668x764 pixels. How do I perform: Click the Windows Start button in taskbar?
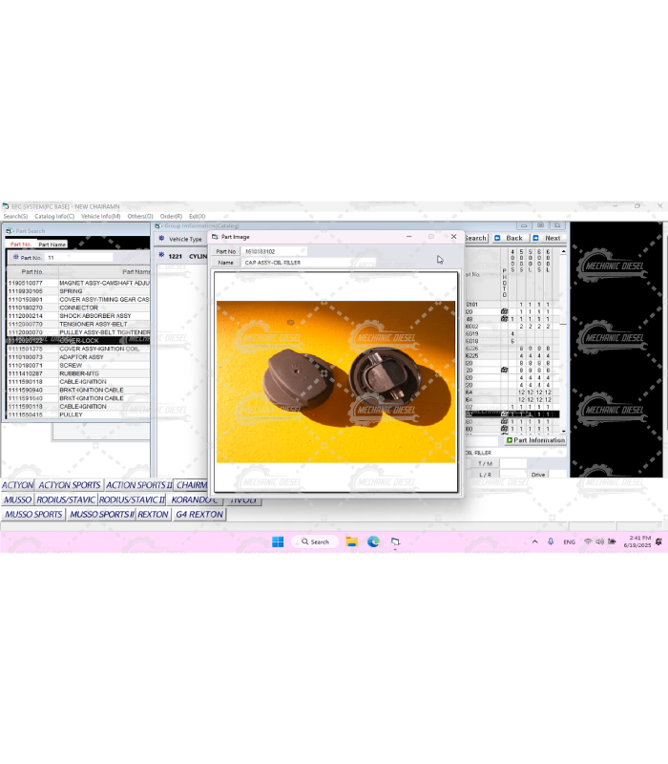[278, 541]
